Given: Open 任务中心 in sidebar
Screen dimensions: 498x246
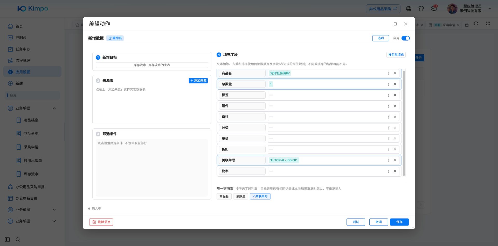Looking at the screenshot, I should point(32,49).
